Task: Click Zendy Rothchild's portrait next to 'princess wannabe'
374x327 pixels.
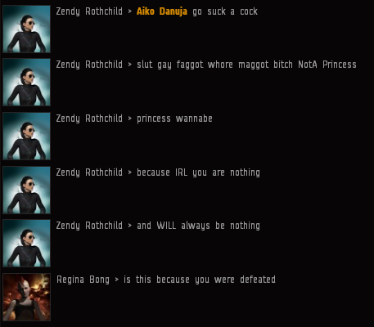Action: click(26, 136)
